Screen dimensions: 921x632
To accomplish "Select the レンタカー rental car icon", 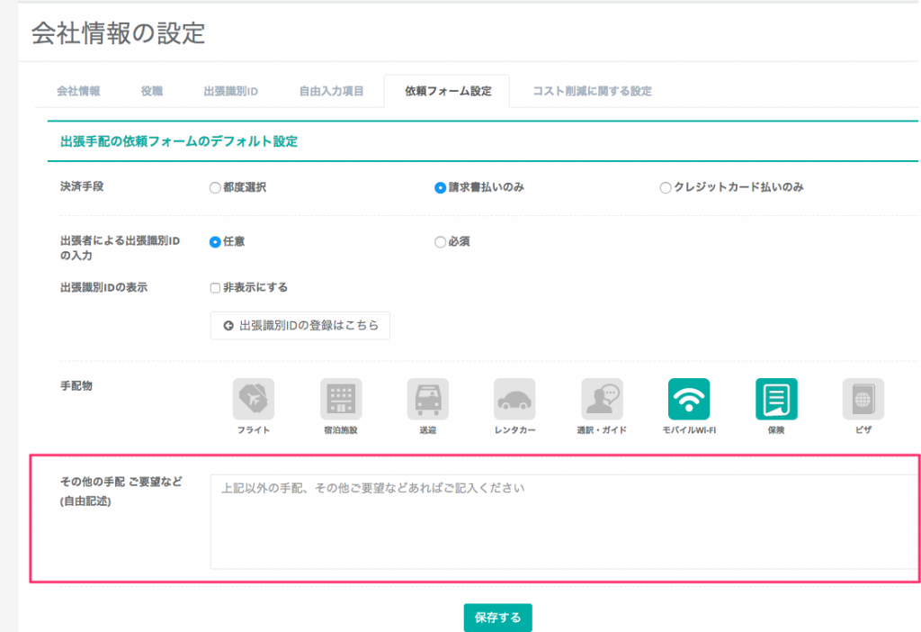I will 514,399.
